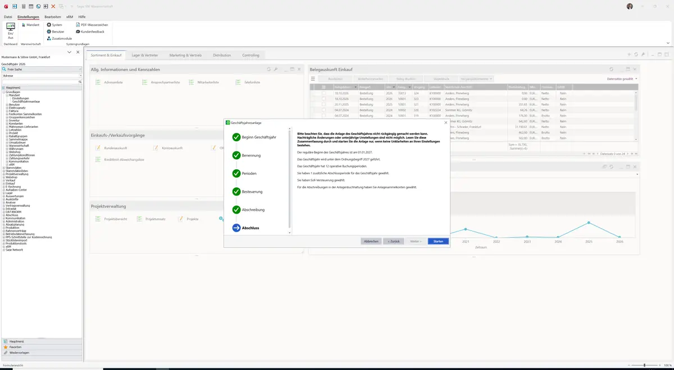Click the Mandant ribbon item

30,25
